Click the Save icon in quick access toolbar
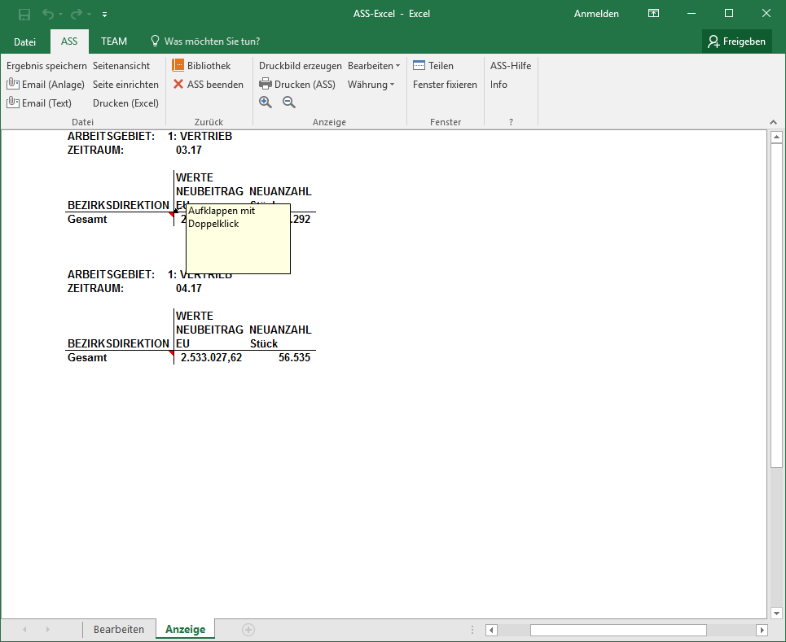The image size is (786, 642). coord(24,15)
